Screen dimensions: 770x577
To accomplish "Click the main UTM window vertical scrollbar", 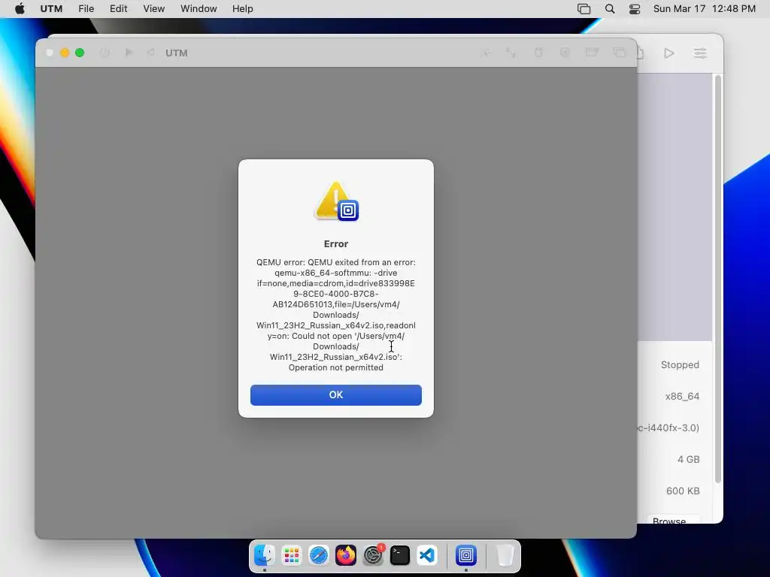I will click(x=718, y=279).
